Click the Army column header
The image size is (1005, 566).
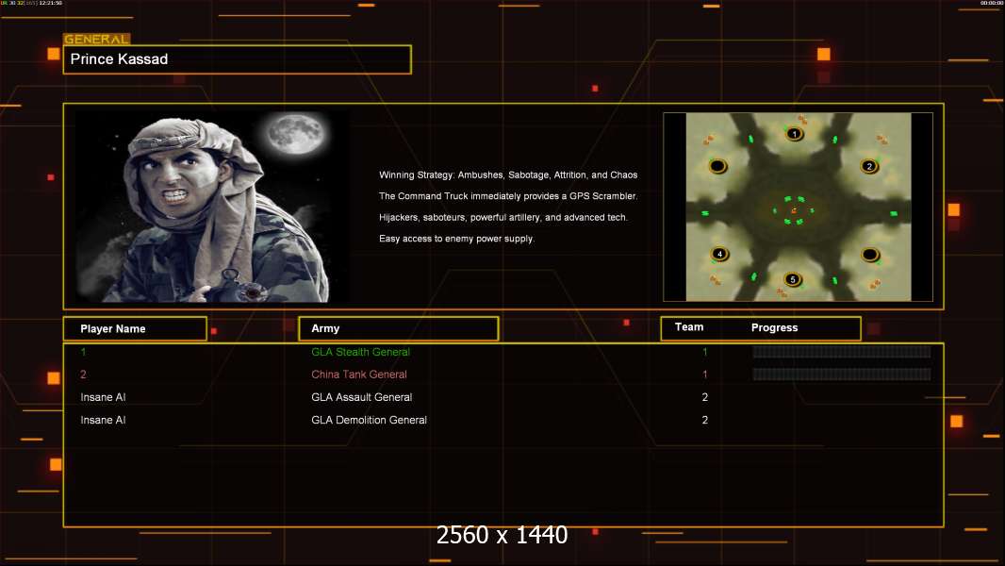coord(398,328)
